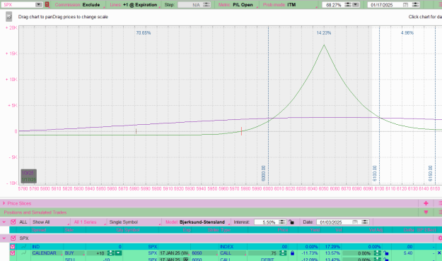Screen dimensions: 442x261
Task: Remove CALENDAR trade with X icon
Action: click(439, 253)
